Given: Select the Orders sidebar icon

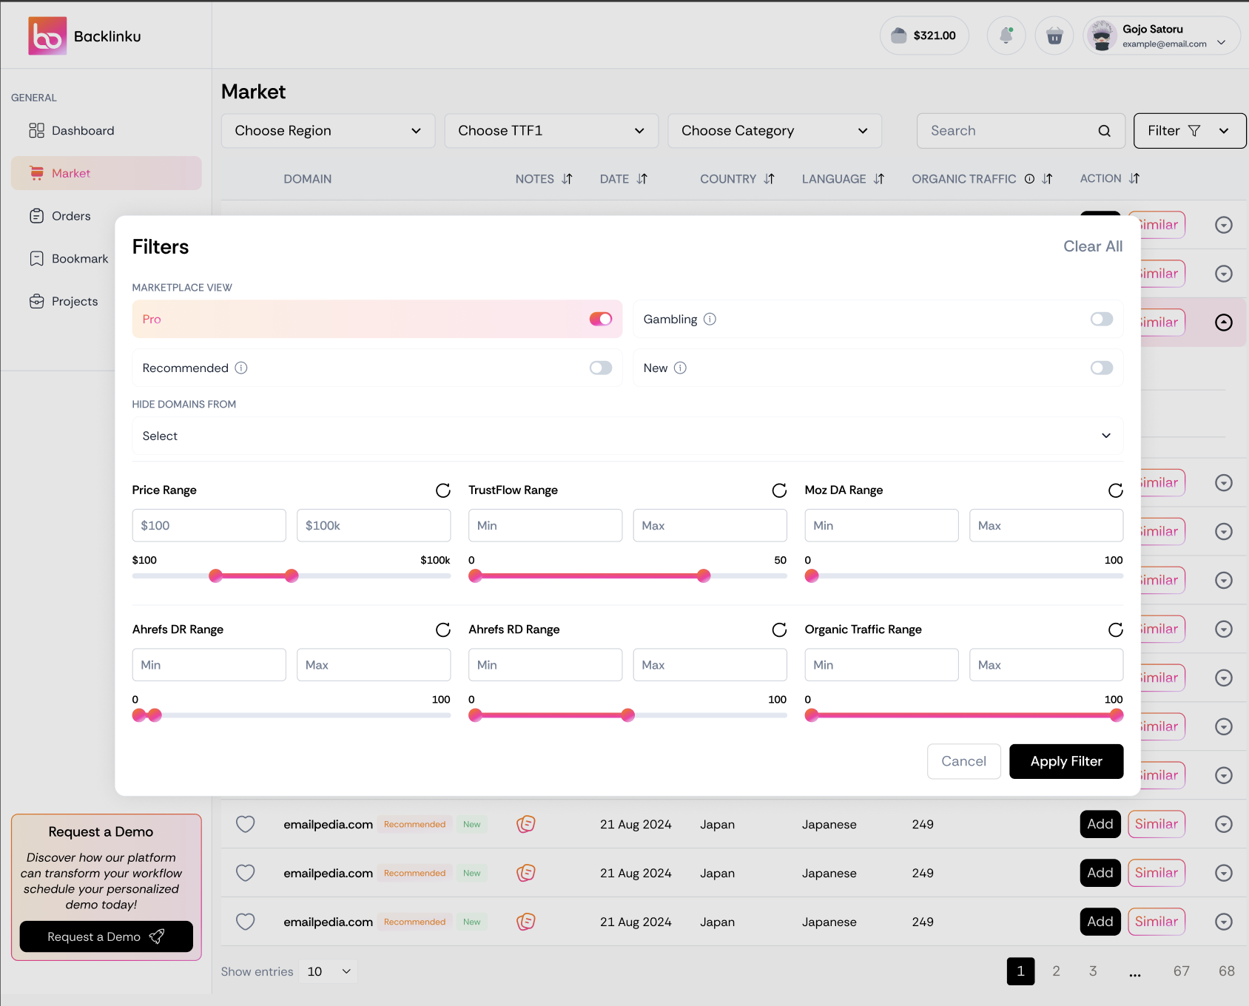Looking at the screenshot, I should click(37, 215).
